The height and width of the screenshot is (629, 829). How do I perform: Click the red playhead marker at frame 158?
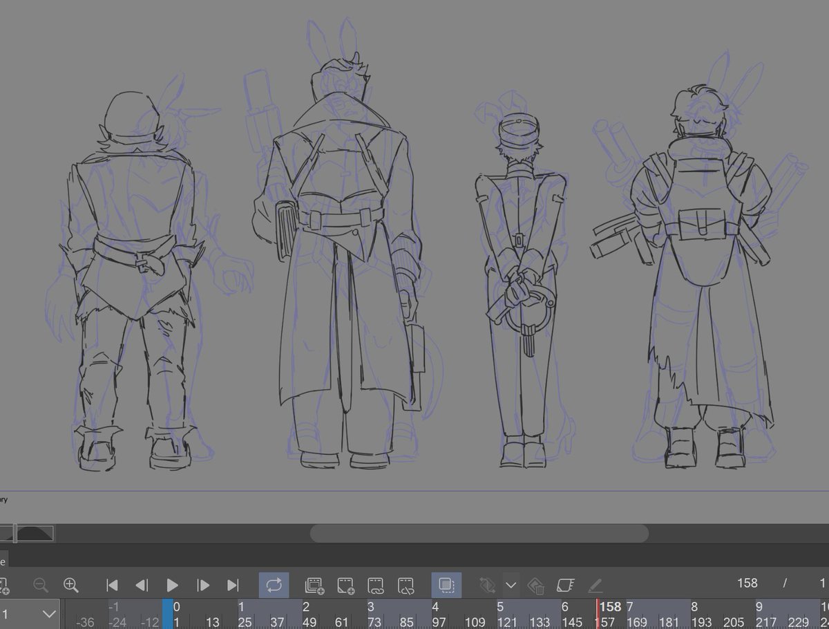(x=598, y=614)
